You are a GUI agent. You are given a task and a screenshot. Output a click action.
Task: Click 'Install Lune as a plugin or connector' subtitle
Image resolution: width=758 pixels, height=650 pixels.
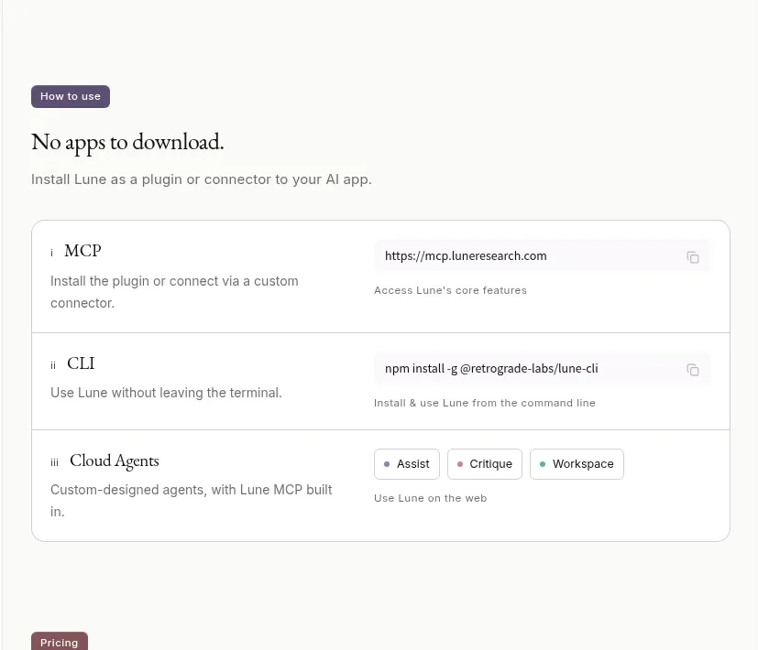tap(202, 179)
